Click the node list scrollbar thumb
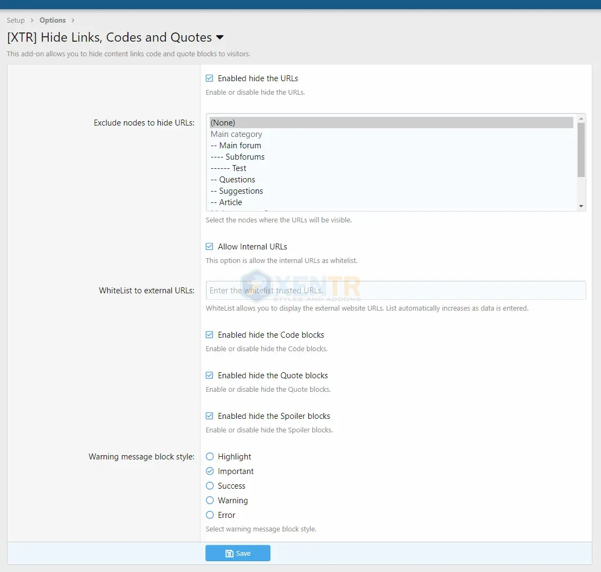 tap(581, 150)
